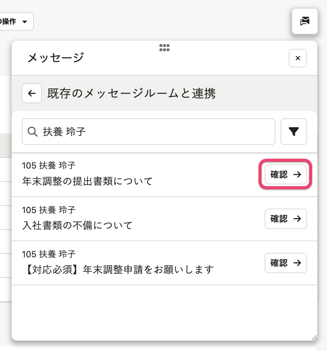327x351 pixels.
Task: Click 105 扶養 玲子 above 入社書類の不備について
Action: (x=49, y=210)
